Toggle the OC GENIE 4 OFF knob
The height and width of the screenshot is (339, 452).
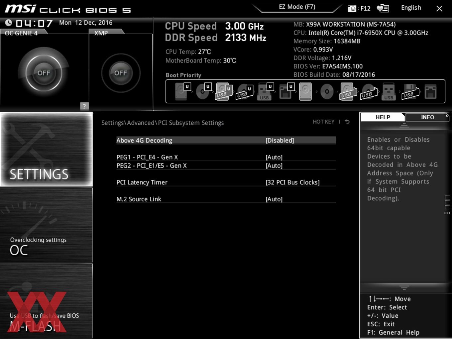coord(44,73)
